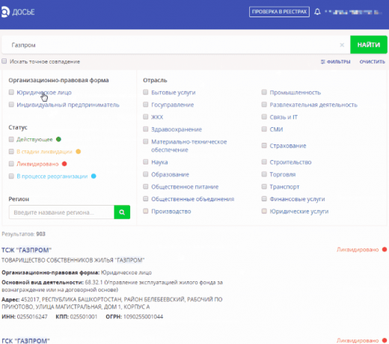The image size is (389, 344).
Task: Click the Результатов: 903 count text
Action: [x=23, y=234]
